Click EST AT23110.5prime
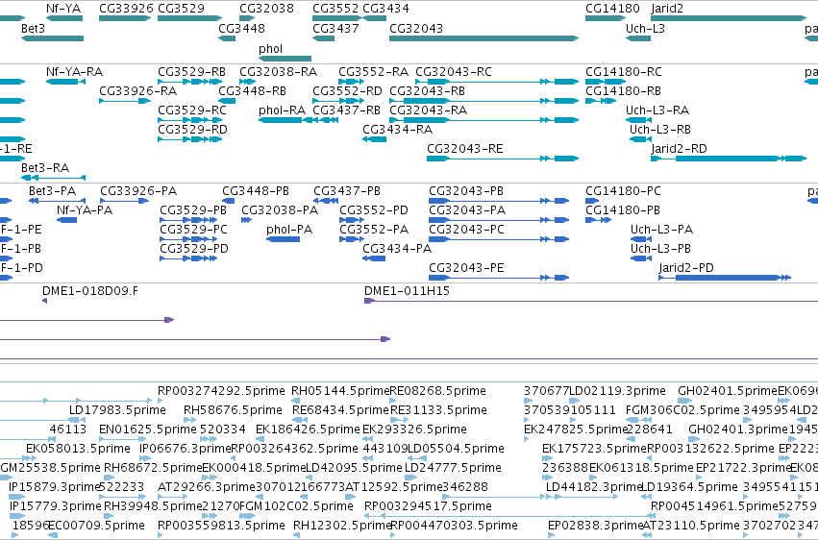The image size is (818, 540). pos(691,526)
